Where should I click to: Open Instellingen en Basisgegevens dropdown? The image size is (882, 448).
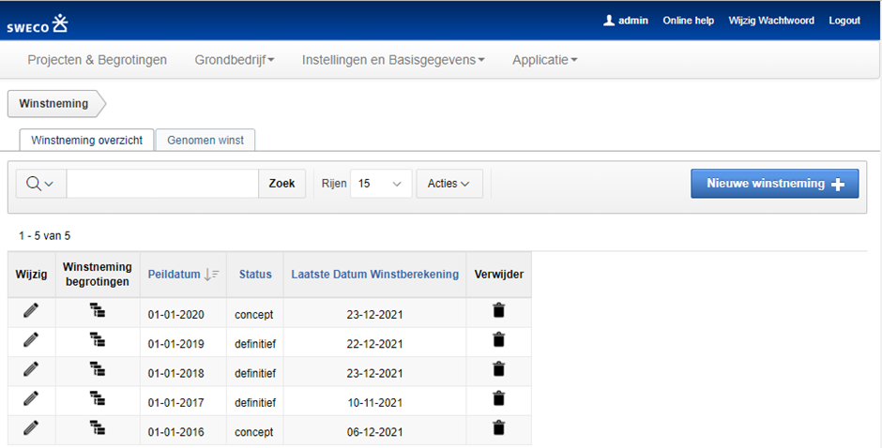(x=393, y=60)
